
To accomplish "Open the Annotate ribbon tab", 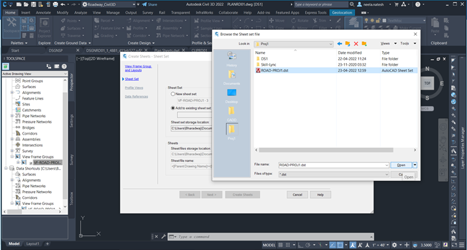I will coord(43,13).
